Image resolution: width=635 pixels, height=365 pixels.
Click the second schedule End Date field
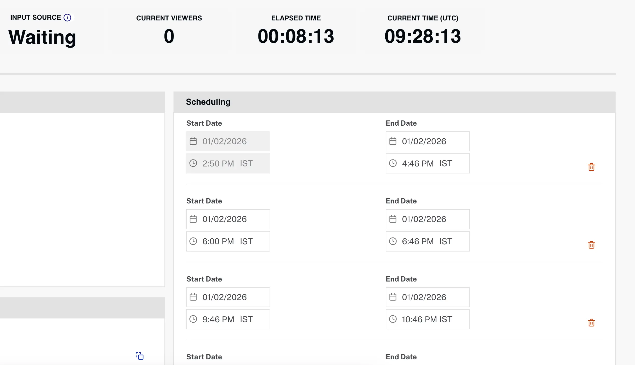[x=428, y=219]
